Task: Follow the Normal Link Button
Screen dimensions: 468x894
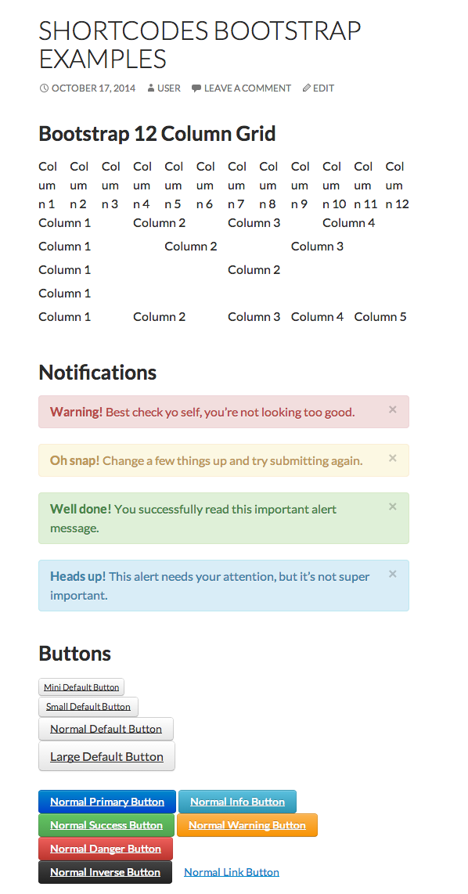Action: click(232, 872)
